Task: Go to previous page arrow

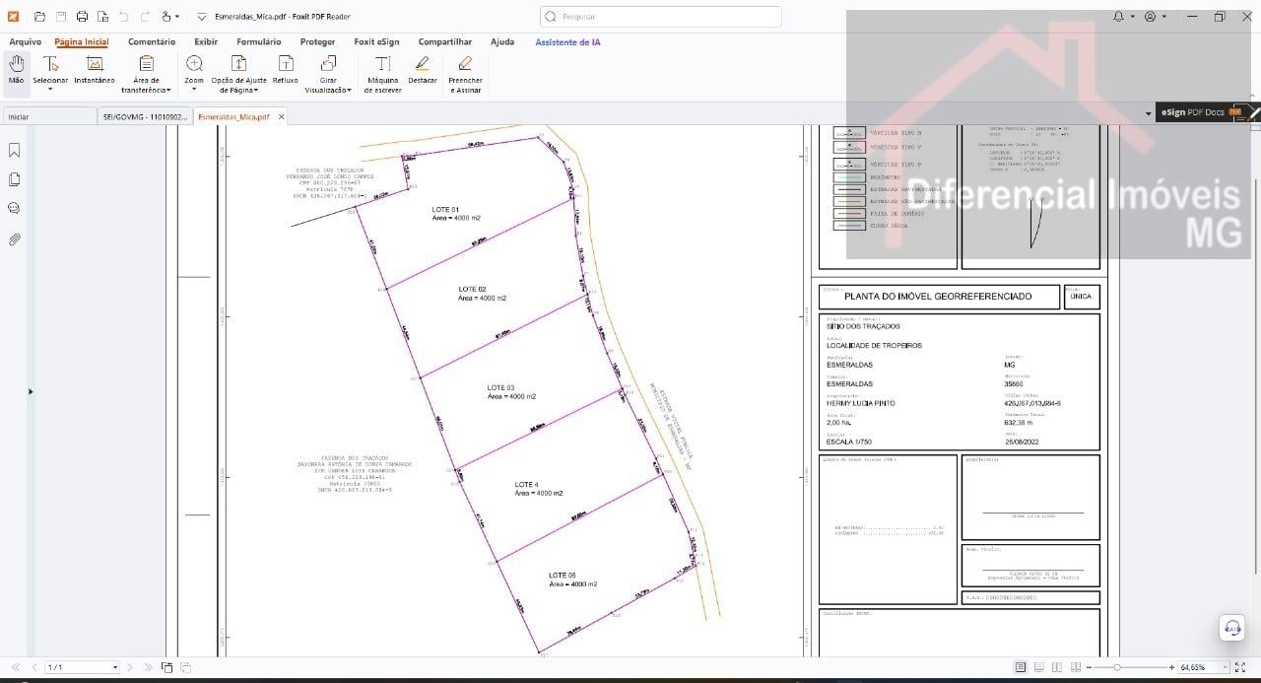Action: (x=34, y=667)
